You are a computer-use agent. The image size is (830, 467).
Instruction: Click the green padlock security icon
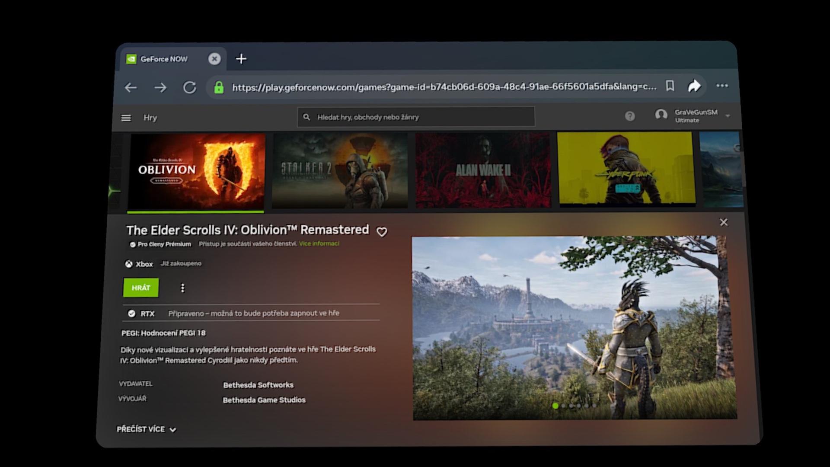click(219, 88)
